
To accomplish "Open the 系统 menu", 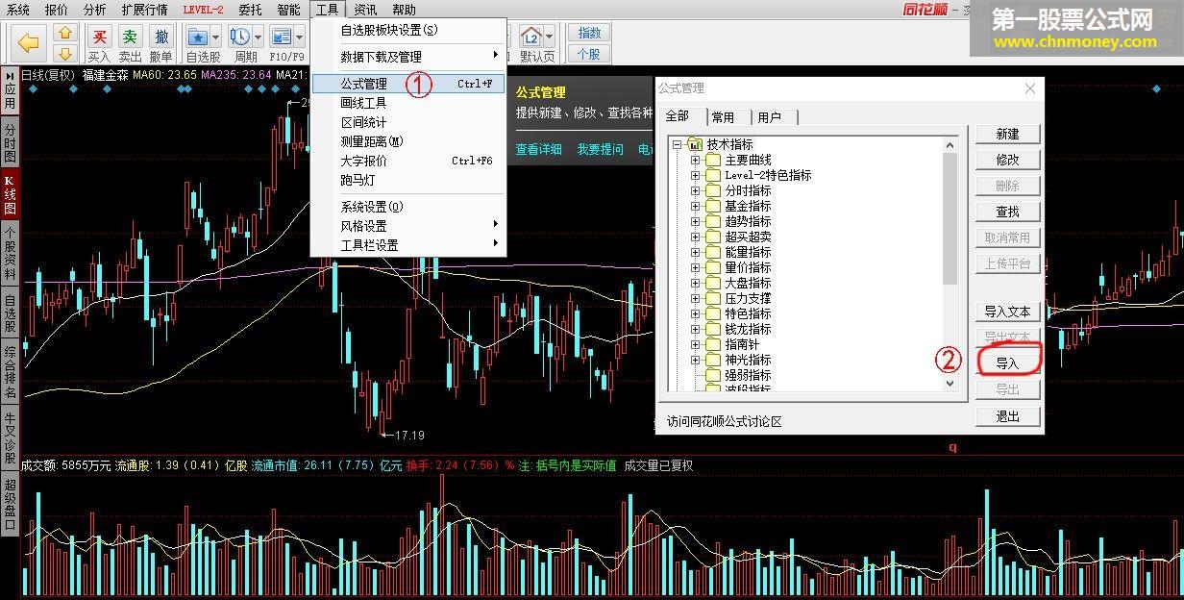I will tap(18, 10).
